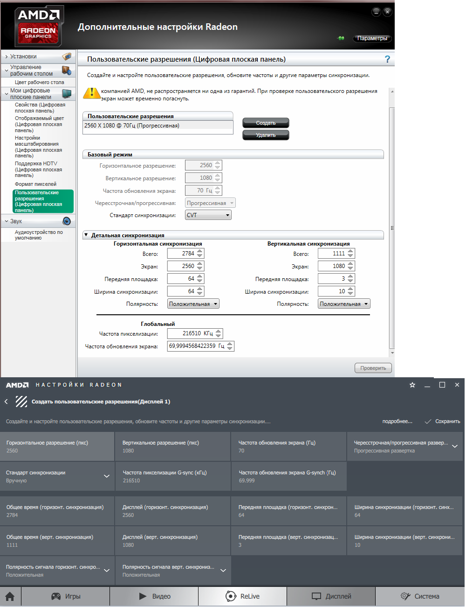Open Свойства (Цифровая плоская панель)
The height and width of the screenshot is (607, 466).
click(40, 108)
